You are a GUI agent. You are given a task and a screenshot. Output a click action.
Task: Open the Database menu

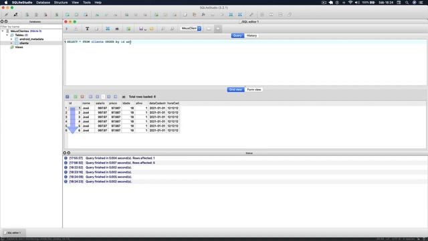pos(43,3)
